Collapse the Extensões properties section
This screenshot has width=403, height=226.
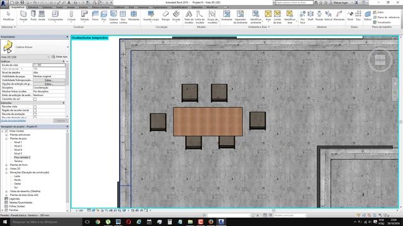[64, 103]
